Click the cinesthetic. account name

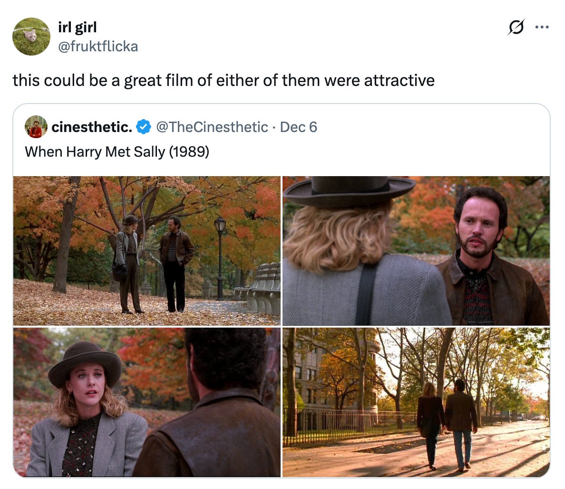(x=92, y=127)
